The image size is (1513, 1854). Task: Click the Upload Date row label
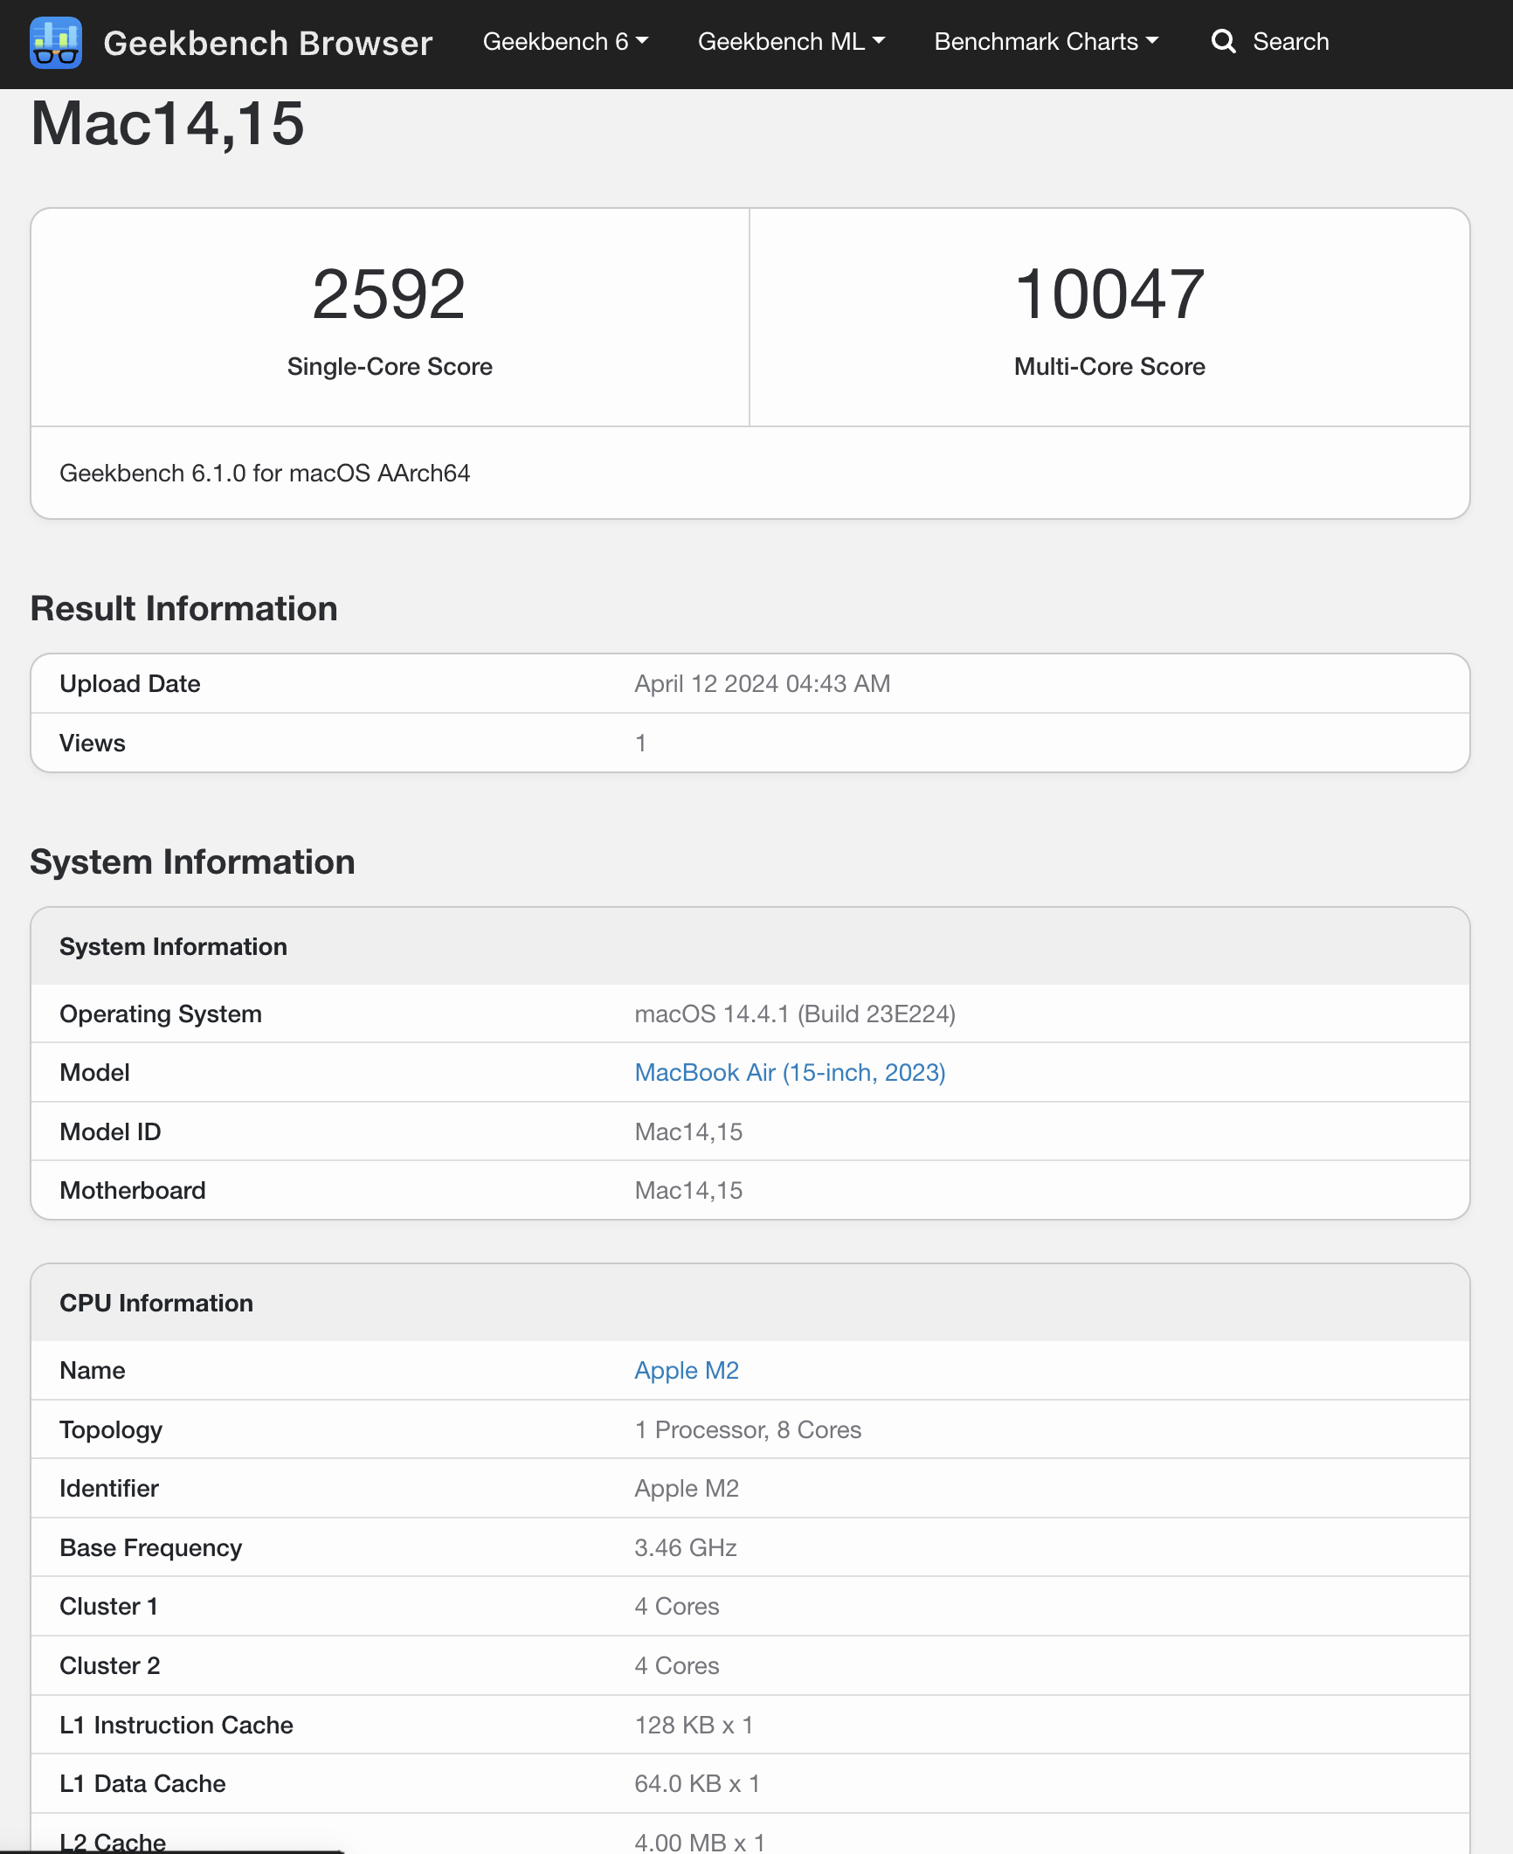[x=130, y=683]
